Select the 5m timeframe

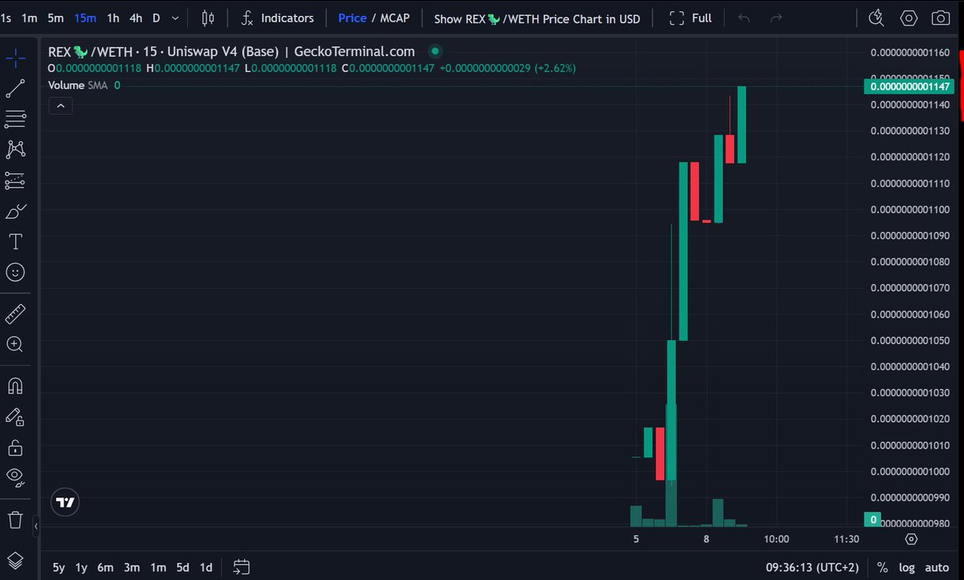pos(55,18)
